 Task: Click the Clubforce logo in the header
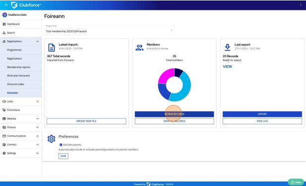pos(26,5)
